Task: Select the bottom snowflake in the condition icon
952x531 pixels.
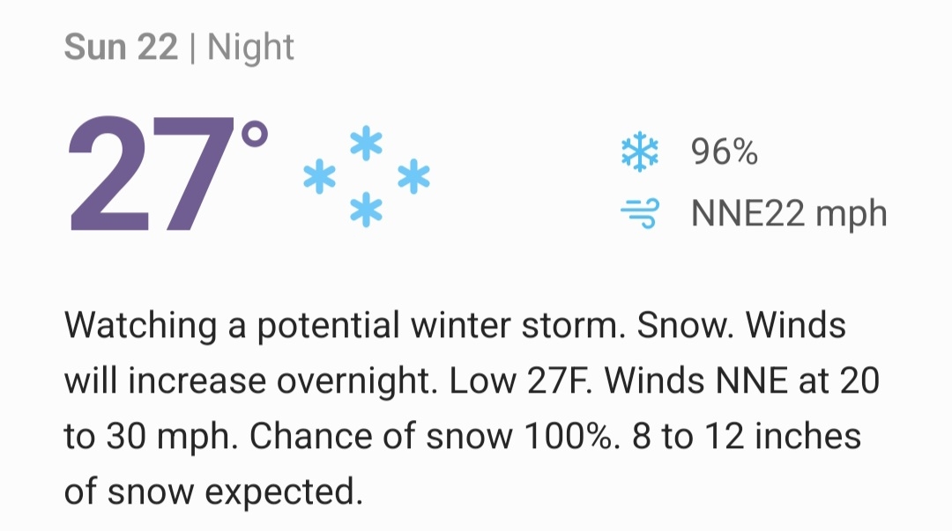Action: point(366,211)
